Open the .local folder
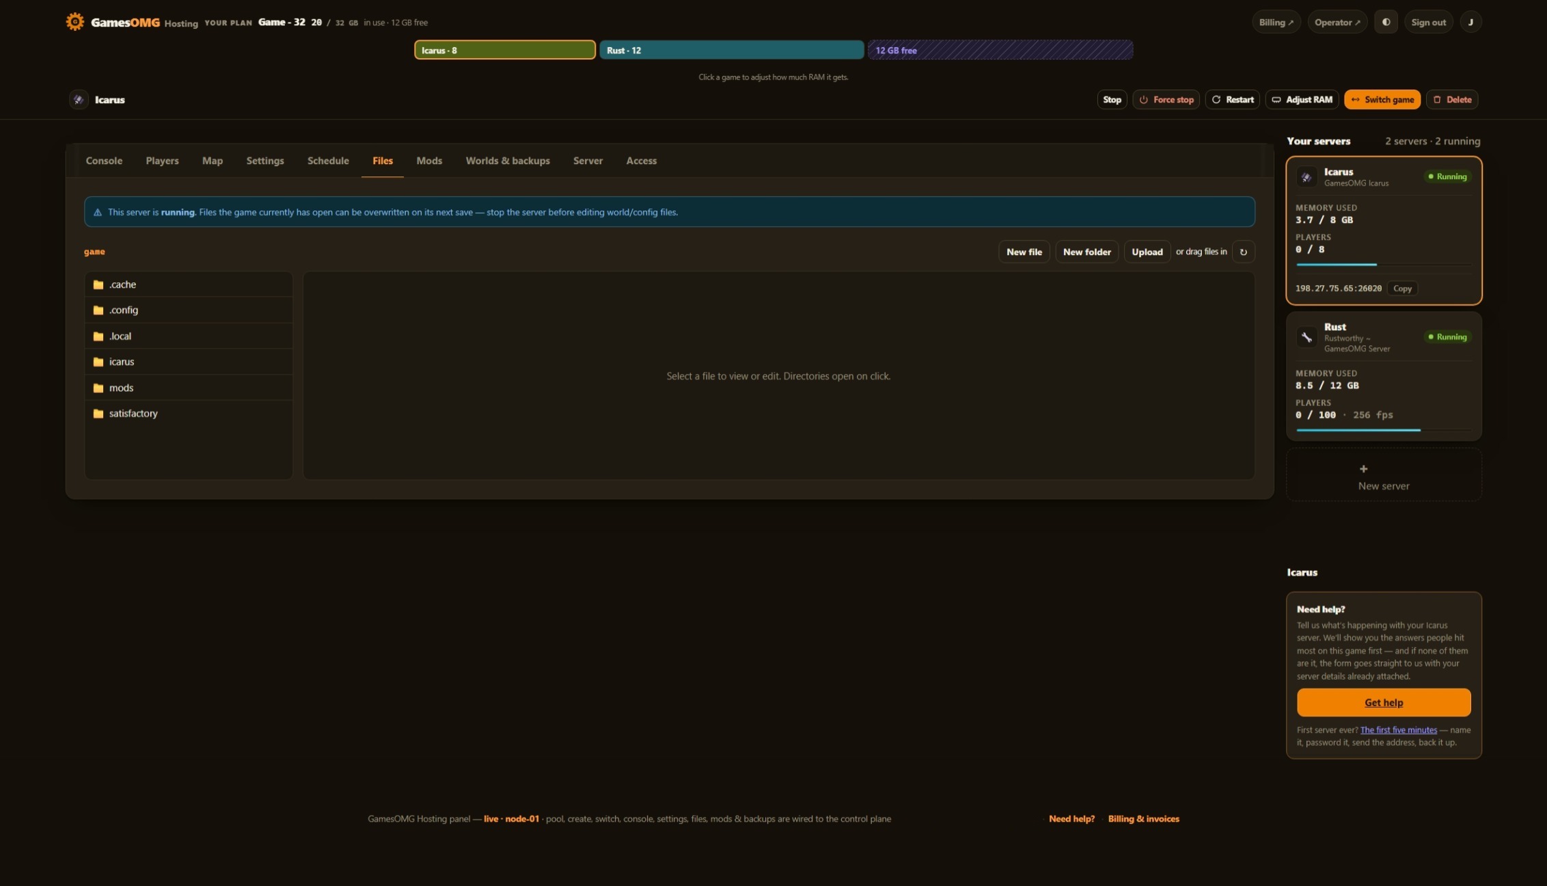Viewport: 1547px width, 886px height. pos(189,336)
